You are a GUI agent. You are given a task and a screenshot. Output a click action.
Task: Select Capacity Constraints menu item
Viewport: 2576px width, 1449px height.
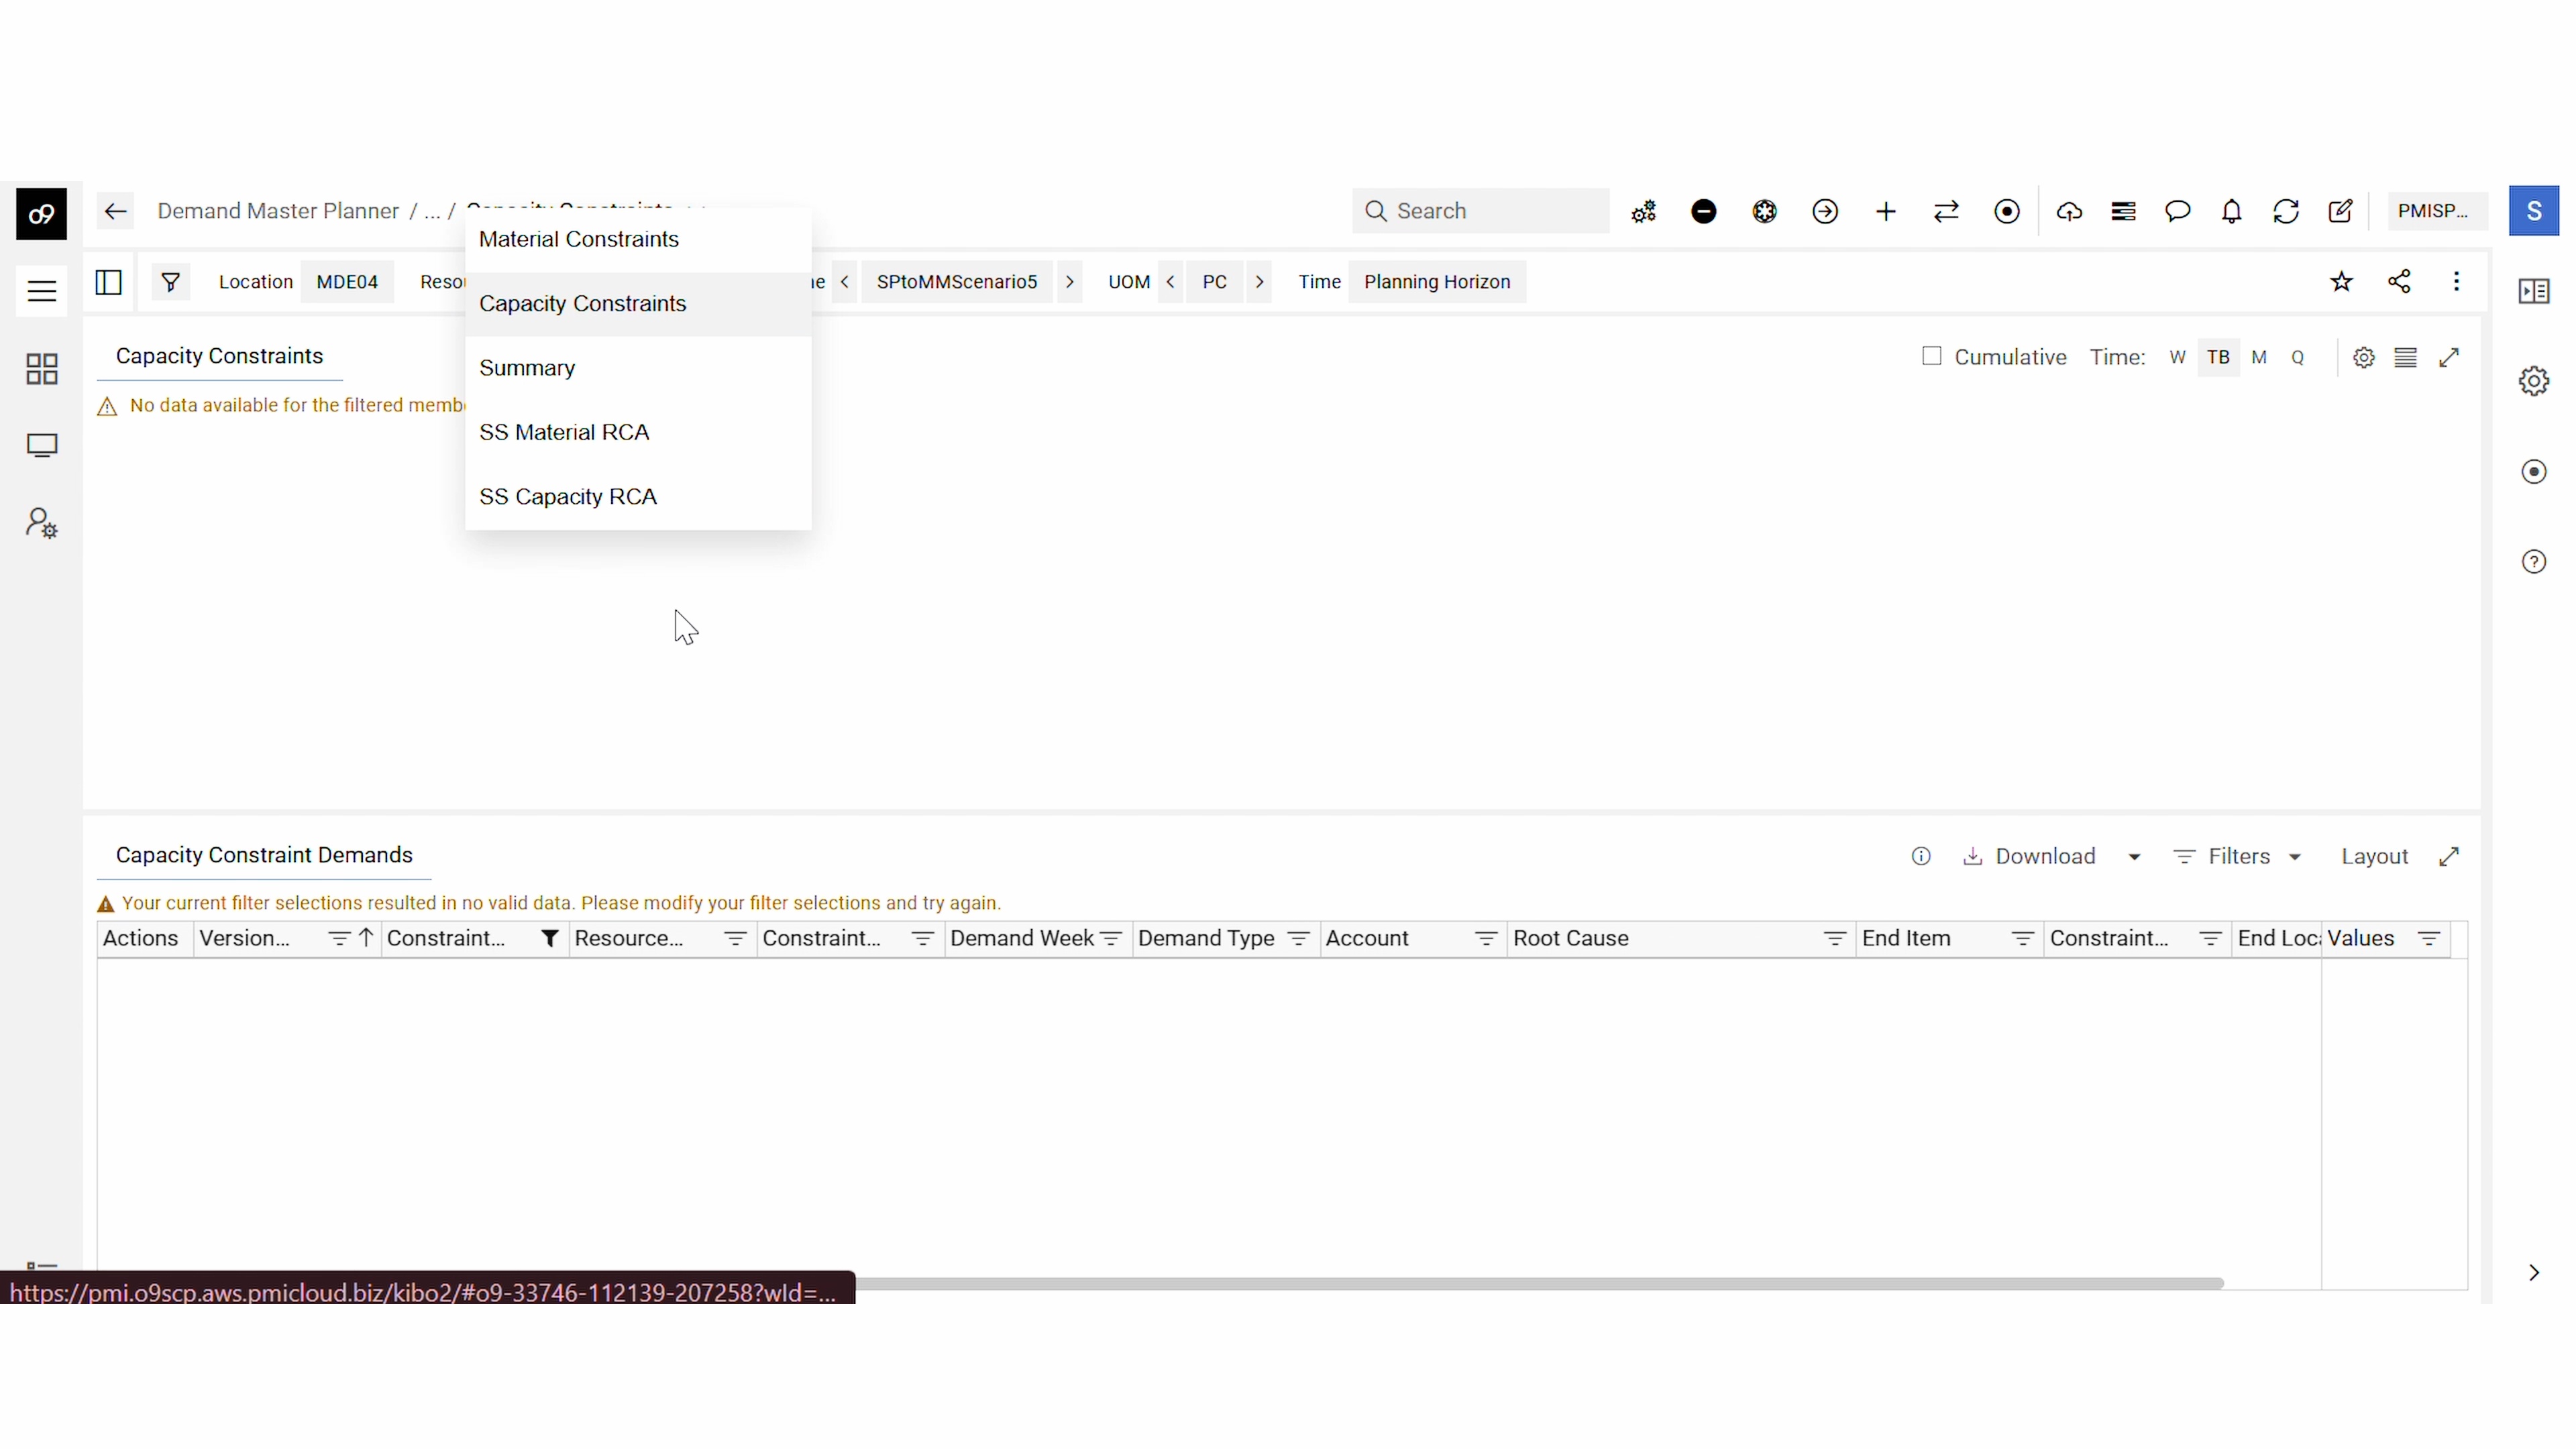pos(638,304)
